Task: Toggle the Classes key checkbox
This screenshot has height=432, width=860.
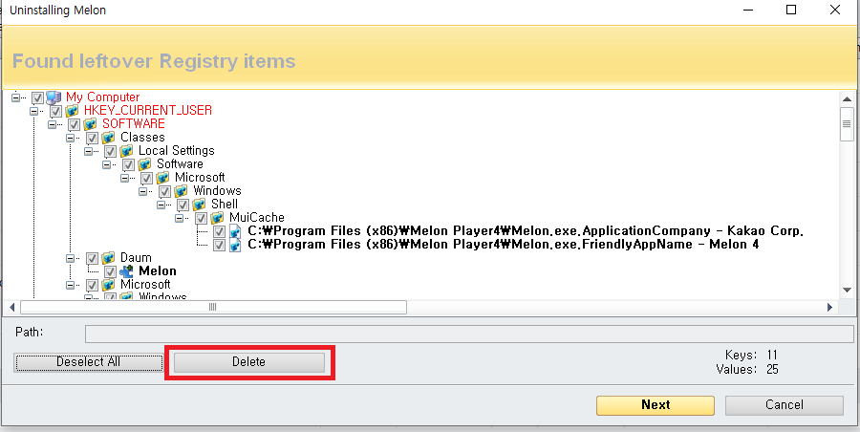Action: tap(92, 138)
